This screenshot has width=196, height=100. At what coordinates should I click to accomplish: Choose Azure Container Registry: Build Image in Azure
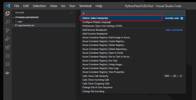click(133, 38)
